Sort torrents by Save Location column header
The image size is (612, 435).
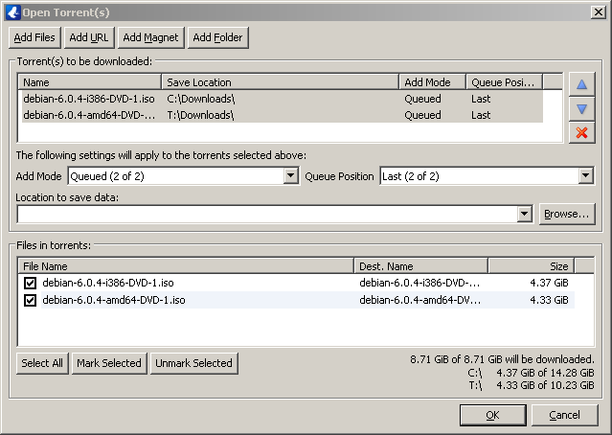279,82
